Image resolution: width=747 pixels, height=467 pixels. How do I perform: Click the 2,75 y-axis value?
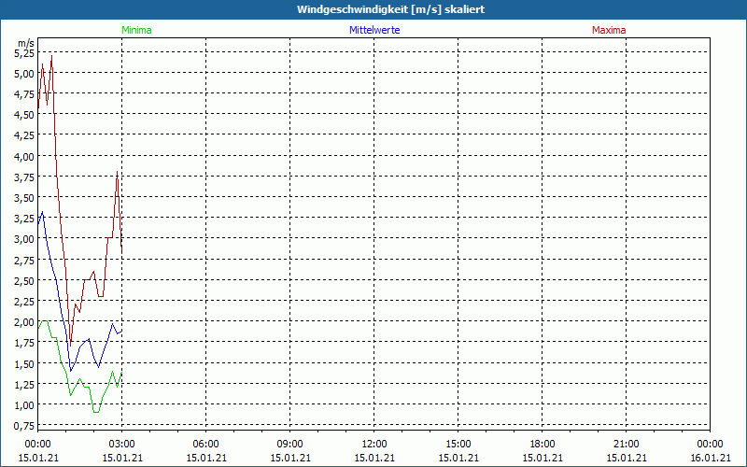coord(24,261)
